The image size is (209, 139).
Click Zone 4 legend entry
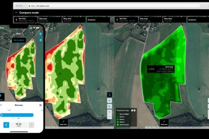121,122
